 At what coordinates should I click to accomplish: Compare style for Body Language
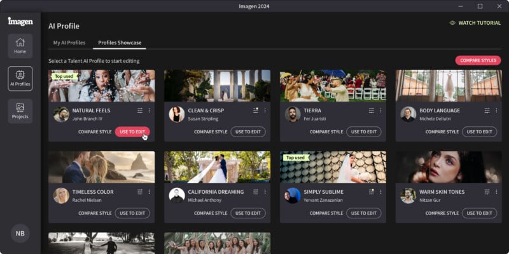(x=442, y=132)
